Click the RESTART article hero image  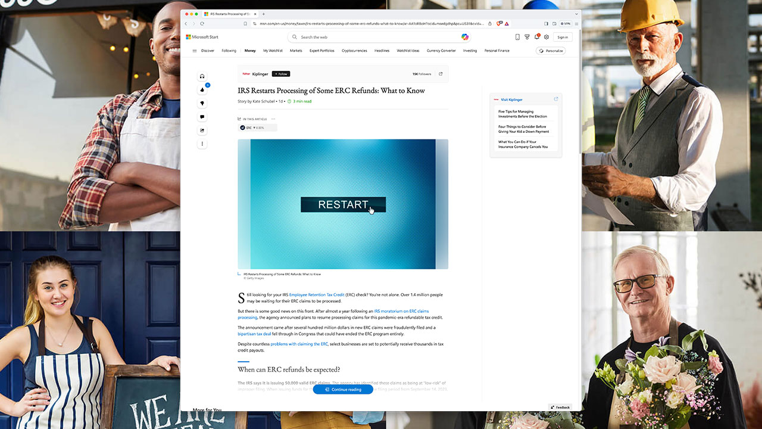(343, 204)
